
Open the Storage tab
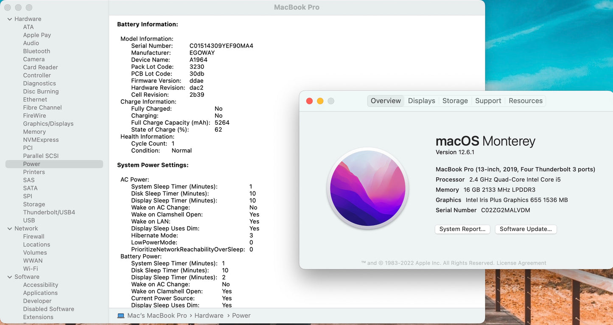click(x=455, y=101)
